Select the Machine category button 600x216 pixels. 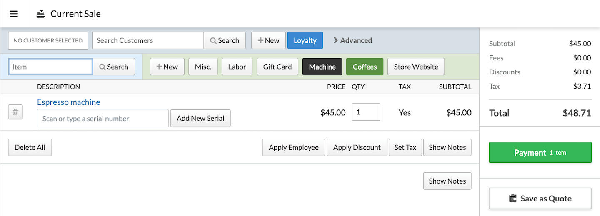pyautogui.click(x=322, y=67)
